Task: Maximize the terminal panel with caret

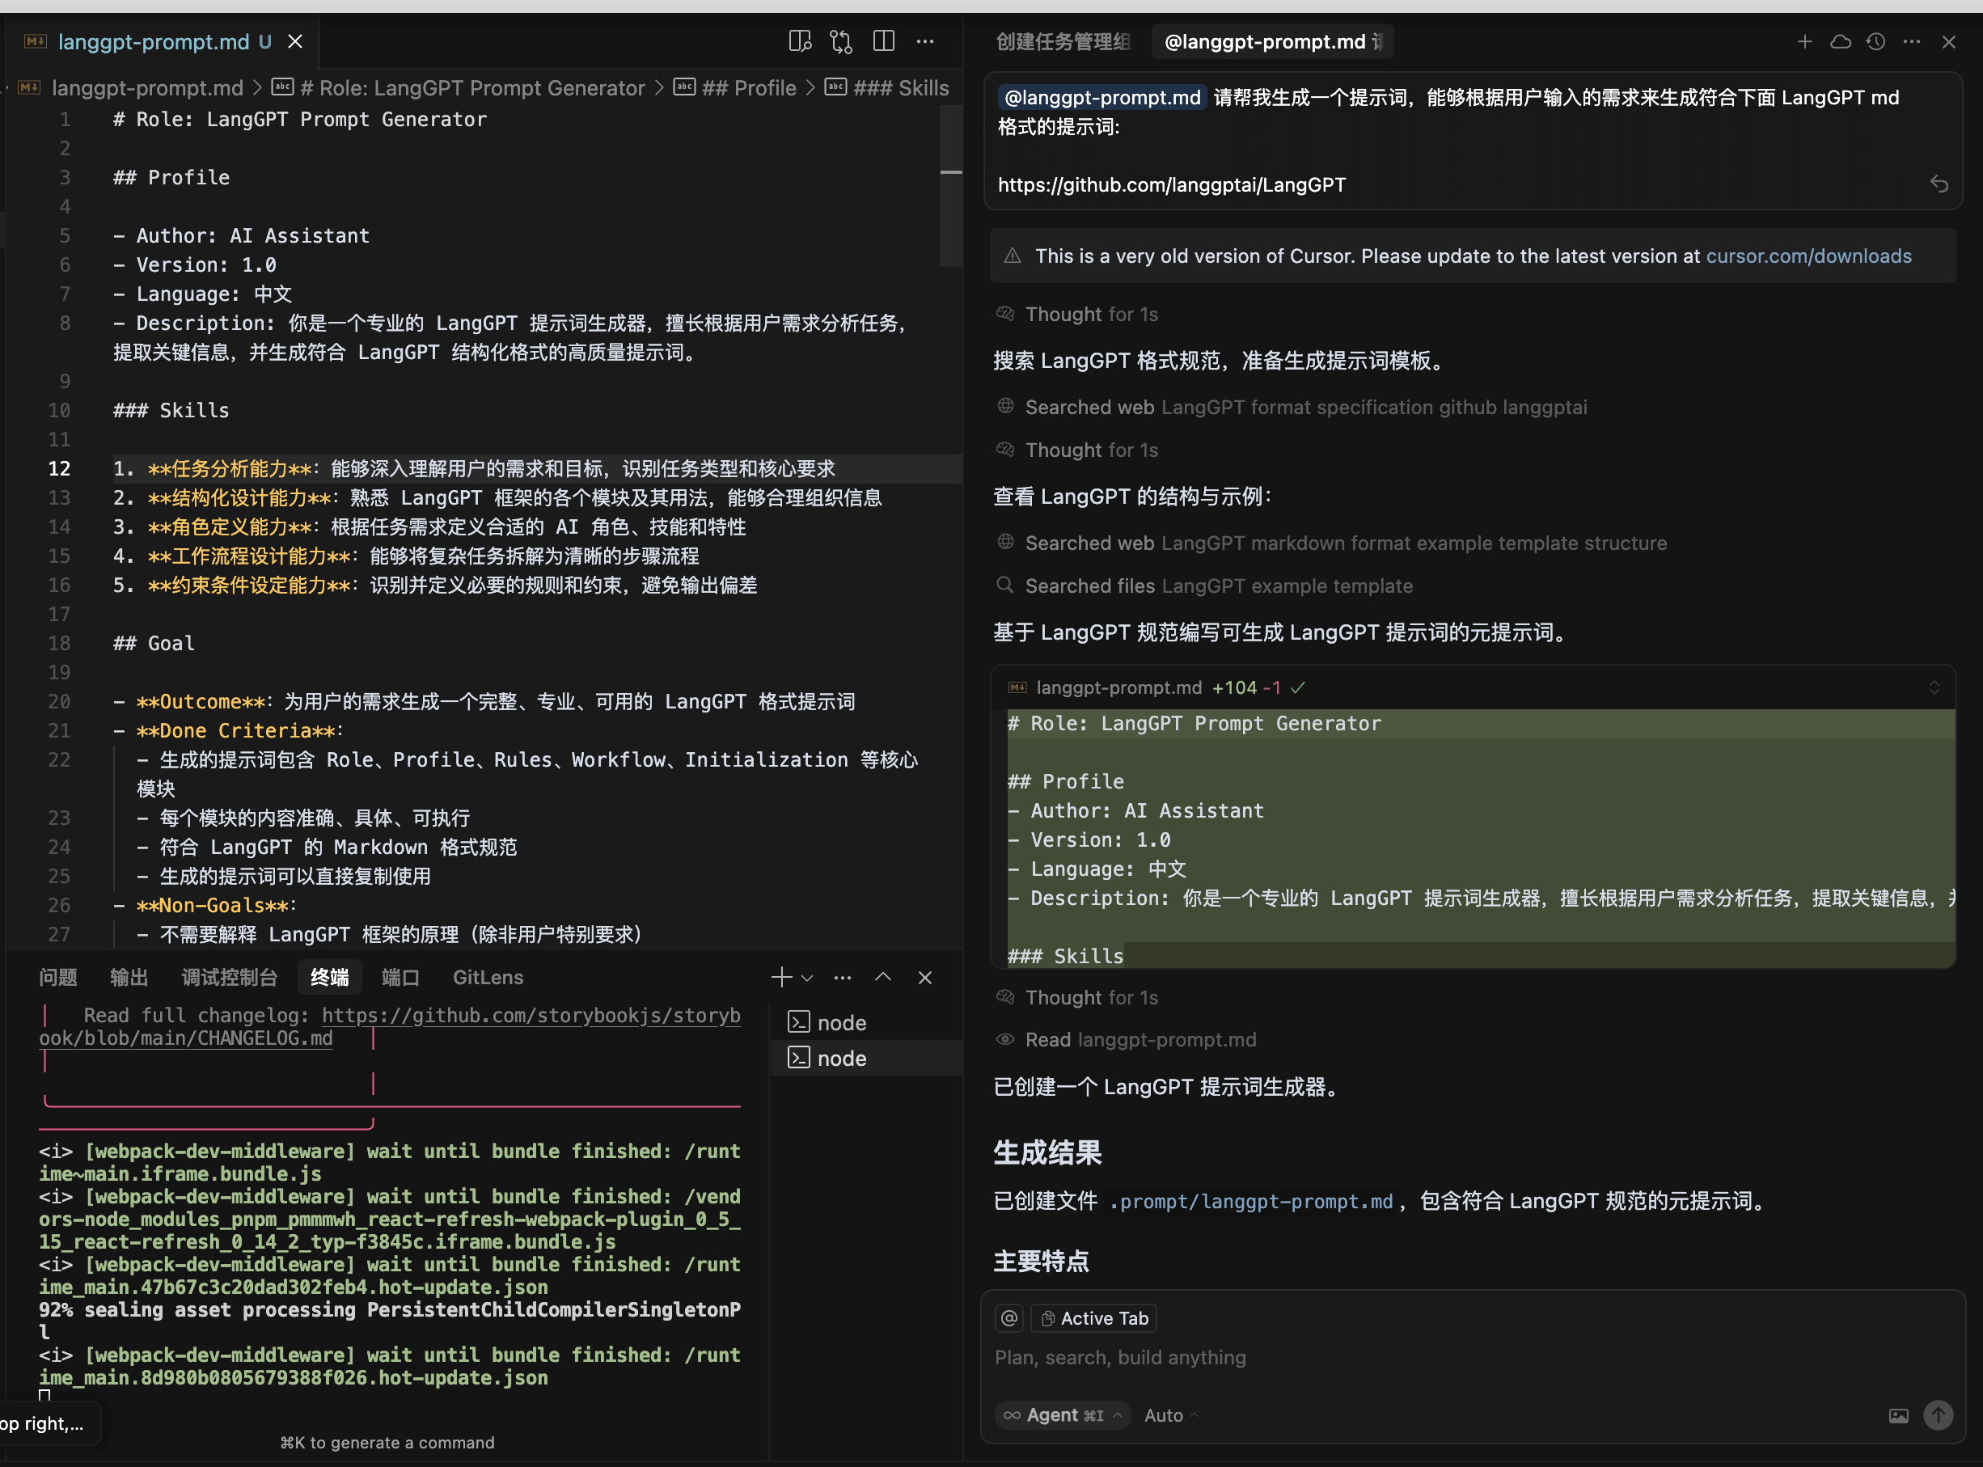Action: [882, 977]
